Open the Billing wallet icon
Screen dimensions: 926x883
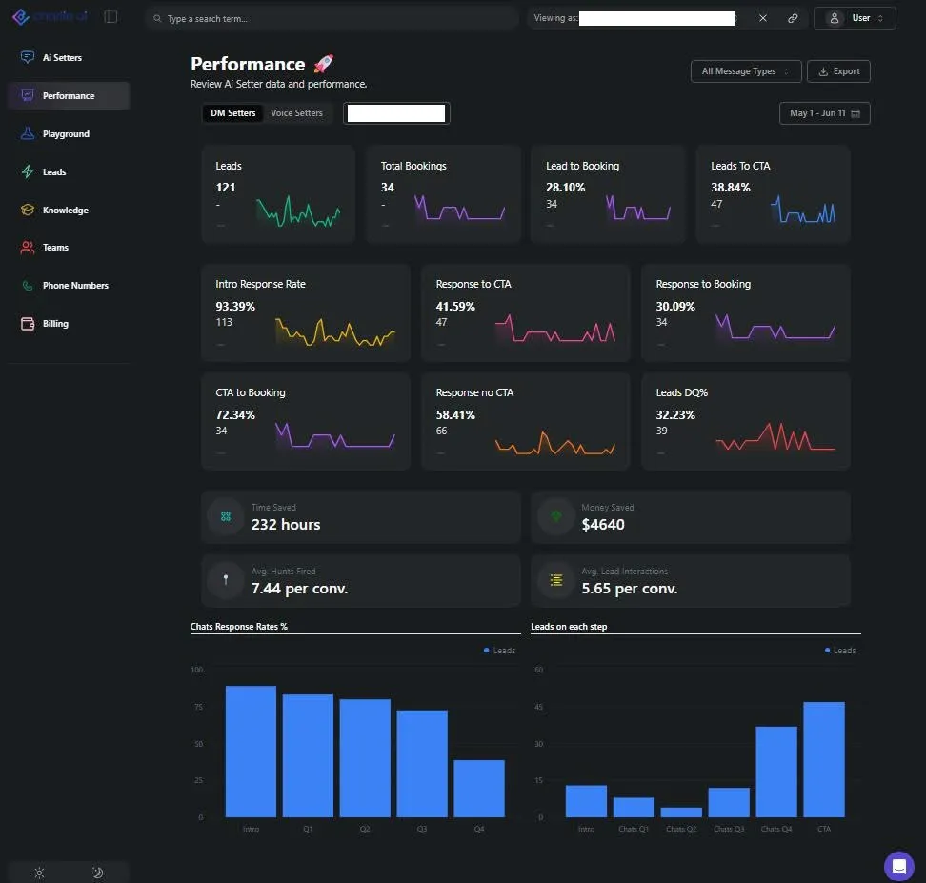(x=28, y=324)
